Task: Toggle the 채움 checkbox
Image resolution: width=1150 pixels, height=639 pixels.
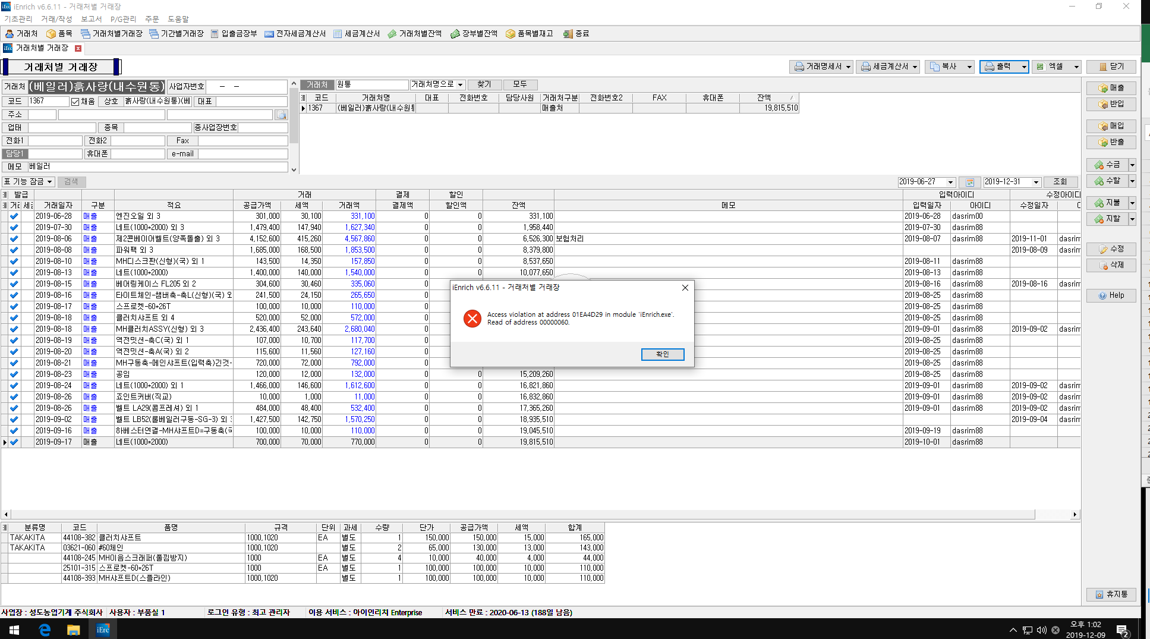Action: (75, 102)
